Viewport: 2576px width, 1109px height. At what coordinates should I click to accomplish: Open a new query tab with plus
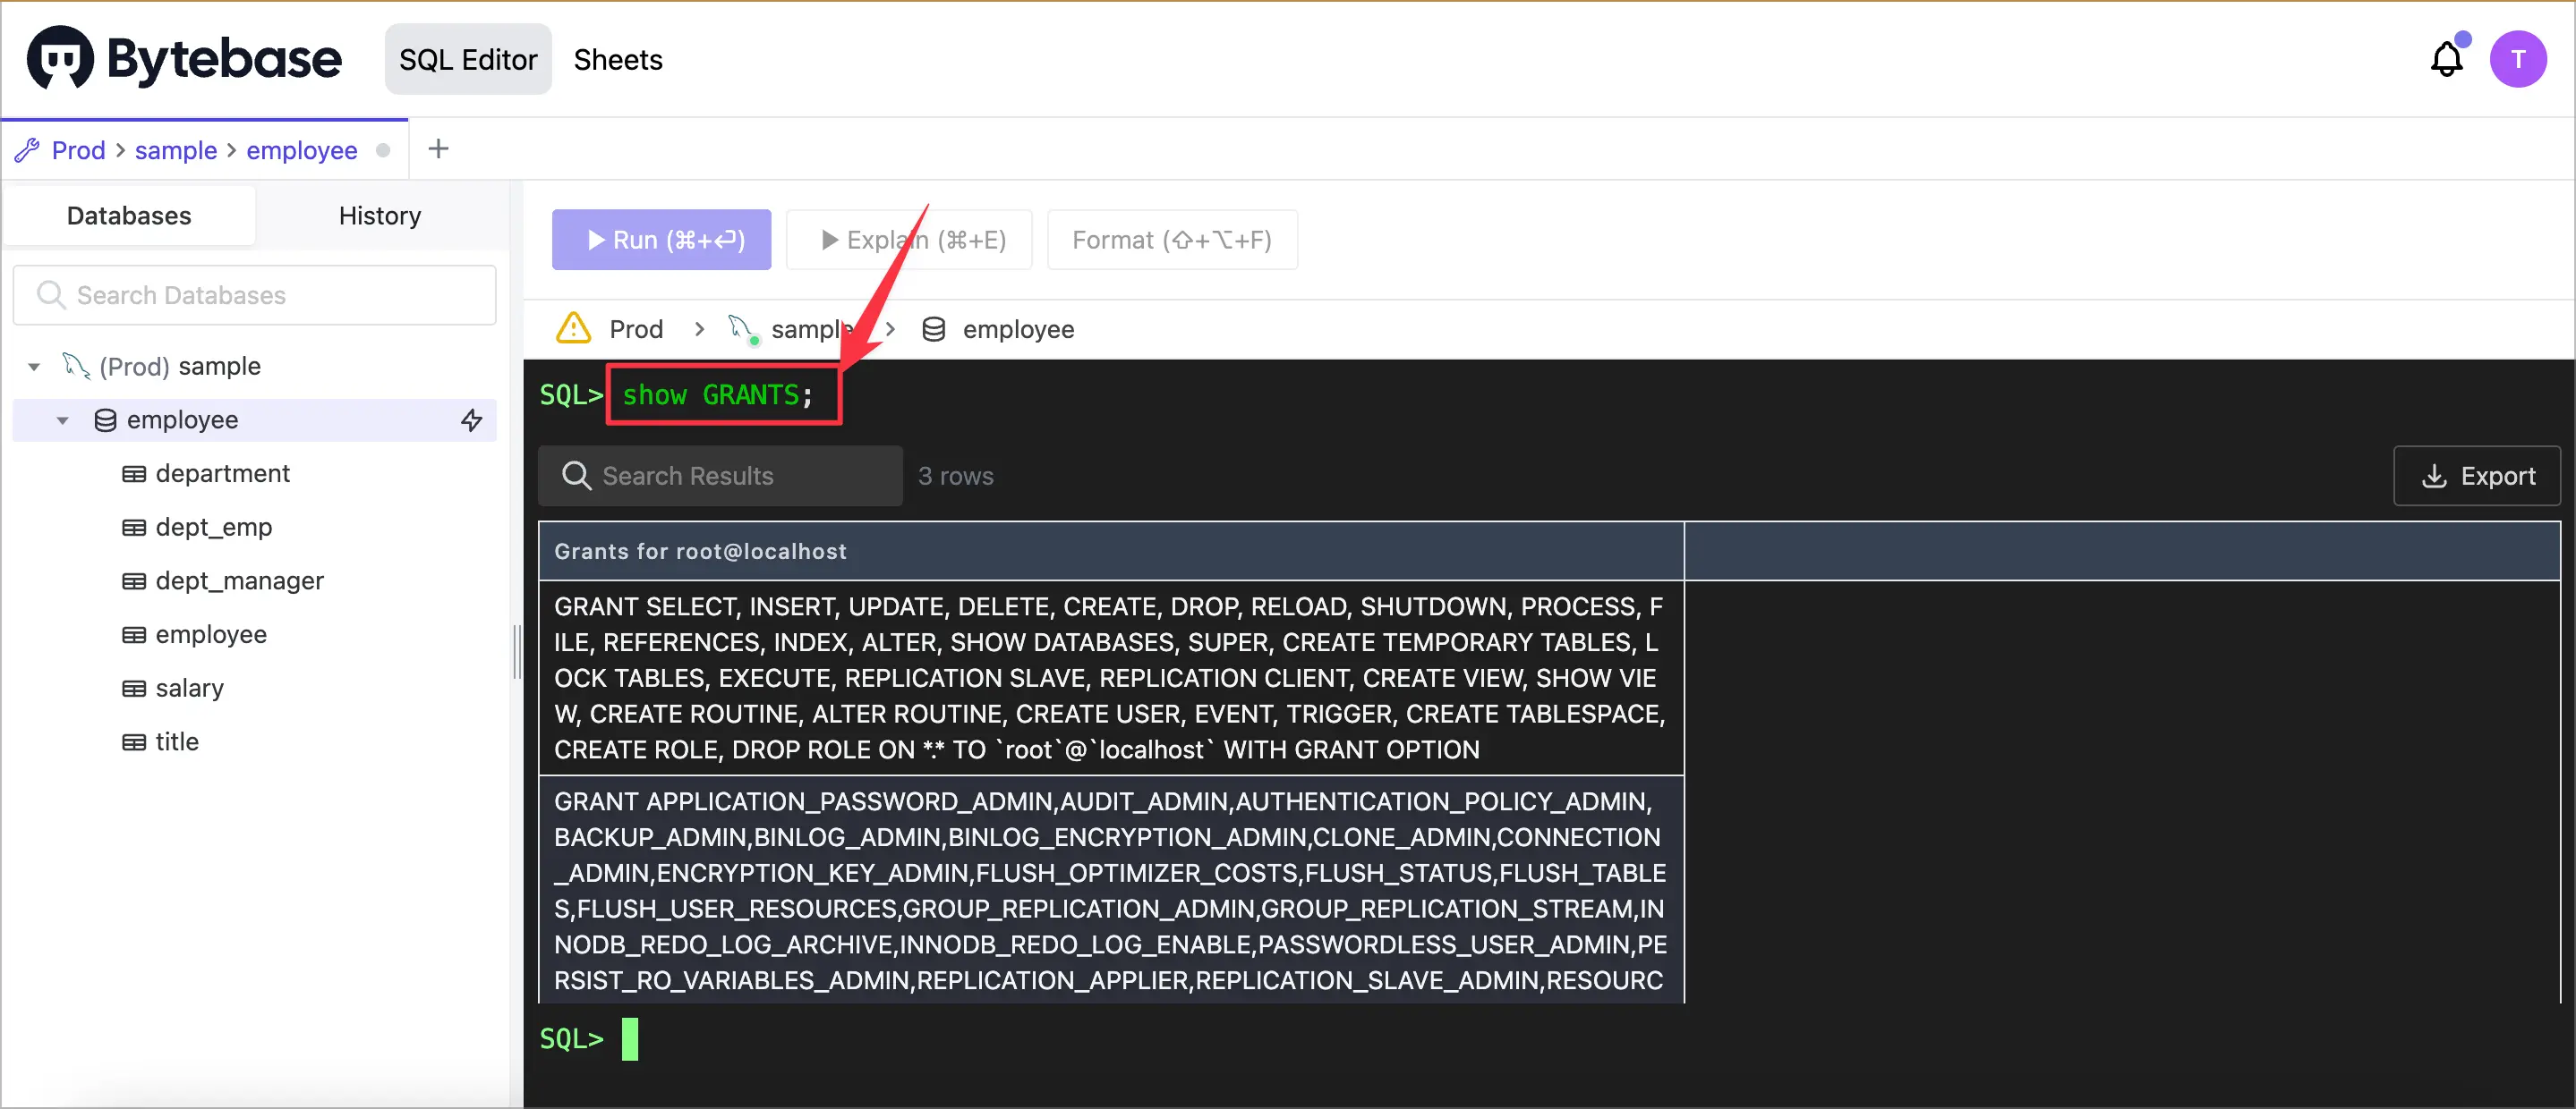pyautogui.click(x=438, y=148)
